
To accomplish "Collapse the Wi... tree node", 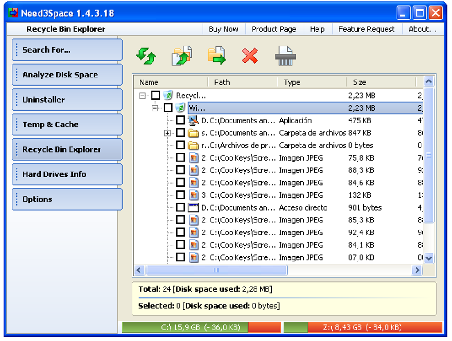I will click(155, 108).
